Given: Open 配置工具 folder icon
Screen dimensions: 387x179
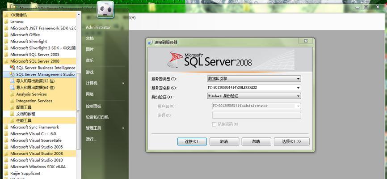Looking at the screenshot, I should [12, 107].
